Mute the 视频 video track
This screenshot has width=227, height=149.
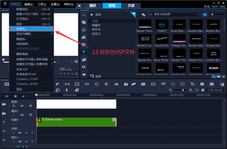click(x=22, y=106)
